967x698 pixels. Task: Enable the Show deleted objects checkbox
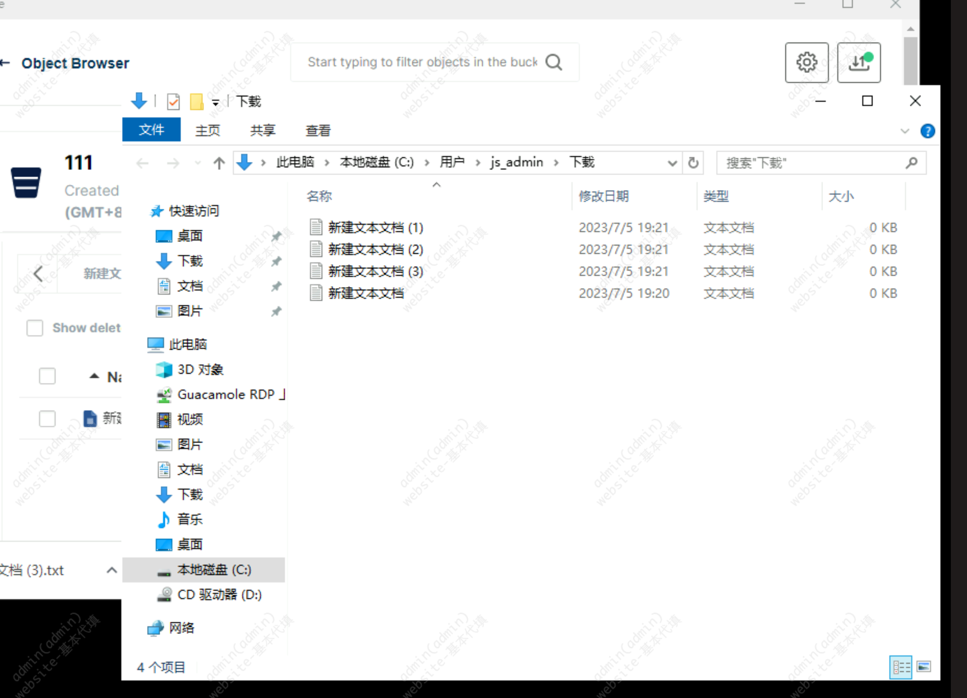tap(35, 328)
